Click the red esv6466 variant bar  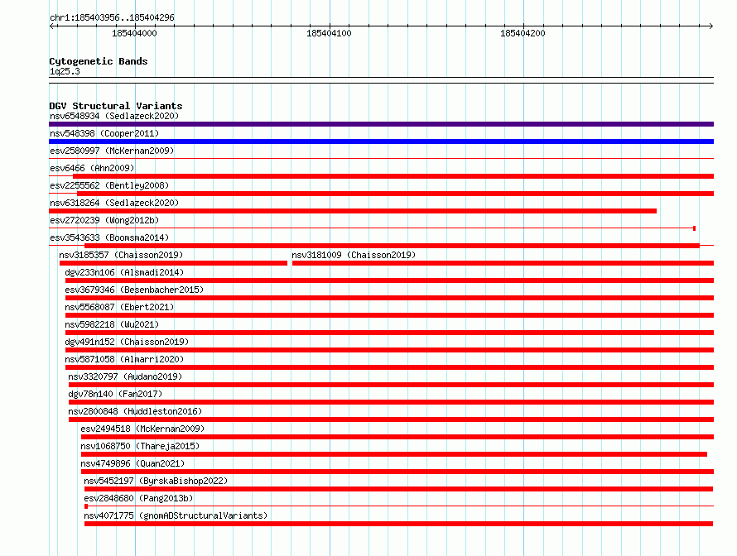393,176
